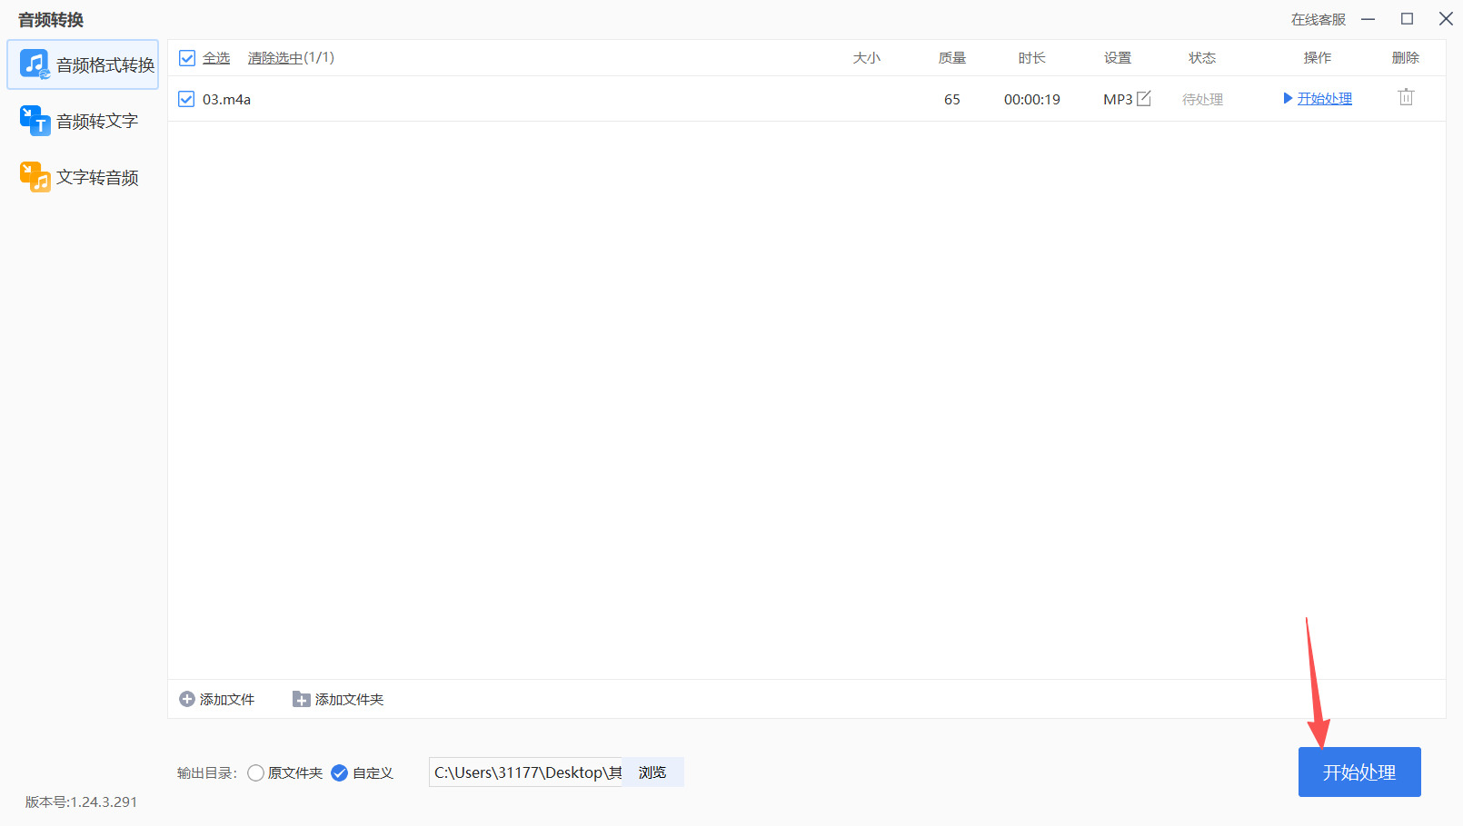This screenshot has height=826, width=1463.
Task: Click the play triangle icon next to 开始处理 link
Action: 1288,98
